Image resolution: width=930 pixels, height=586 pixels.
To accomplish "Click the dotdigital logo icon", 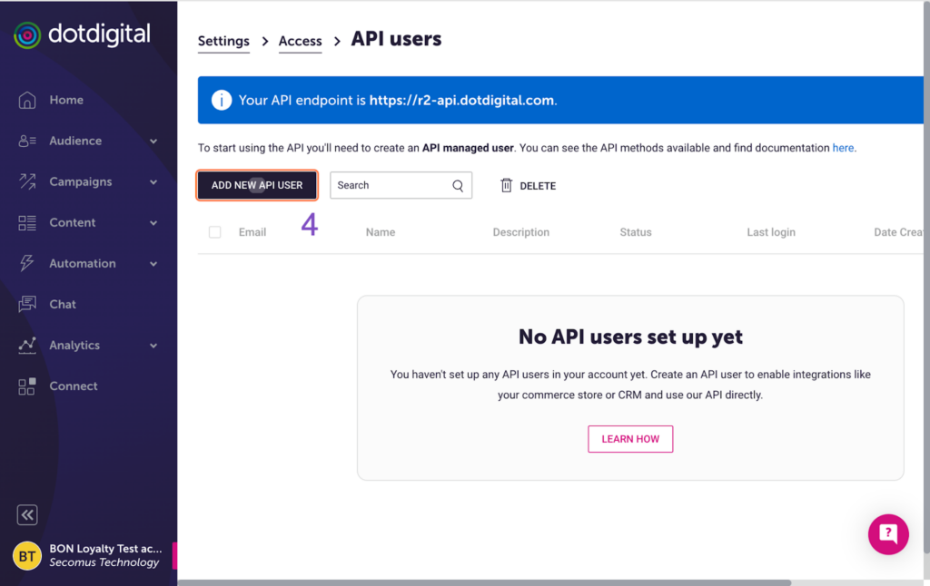I will pyautogui.click(x=27, y=35).
